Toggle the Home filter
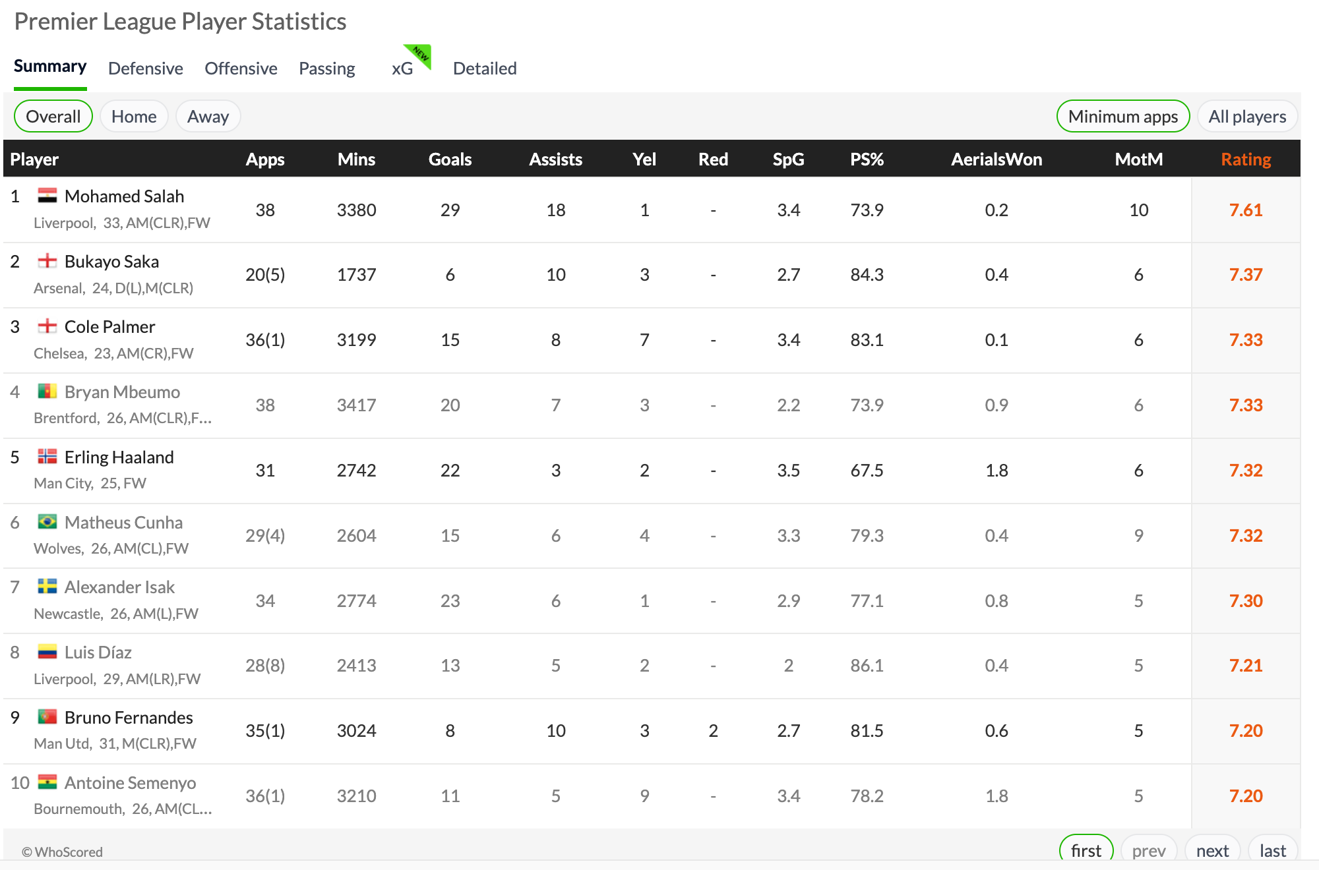The width and height of the screenshot is (1319, 870). [134, 117]
